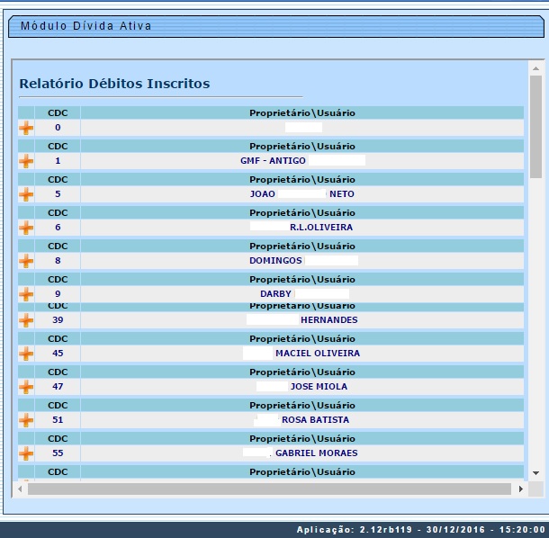The height and width of the screenshot is (538, 549).
Task: Expand the DARBY record using plus icon
Action: pyautogui.click(x=26, y=294)
